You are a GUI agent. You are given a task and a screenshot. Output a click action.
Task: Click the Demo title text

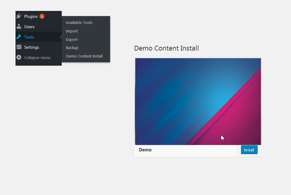pyautogui.click(x=145, y=150)
